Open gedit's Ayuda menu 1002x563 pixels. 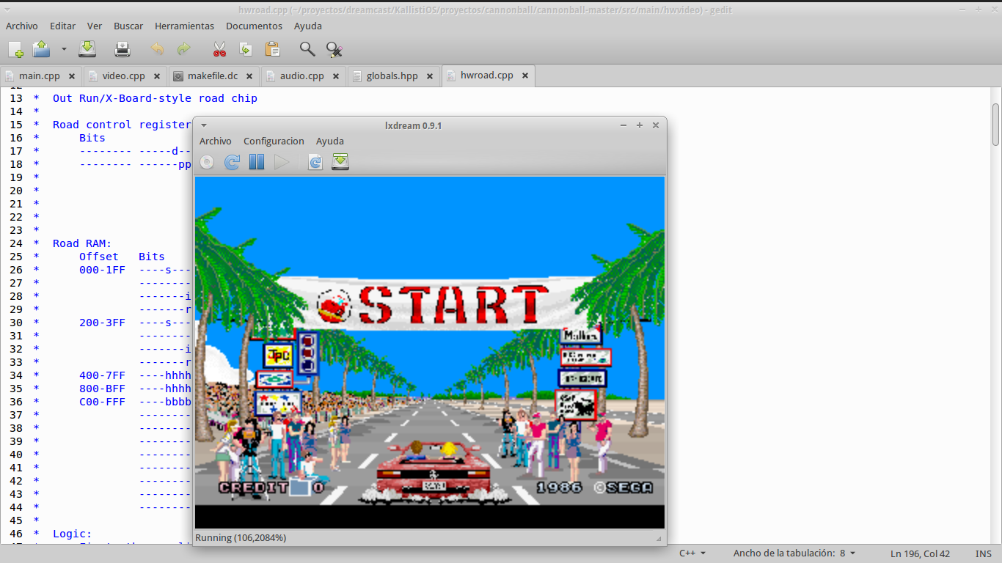click(x=308, y=26)
